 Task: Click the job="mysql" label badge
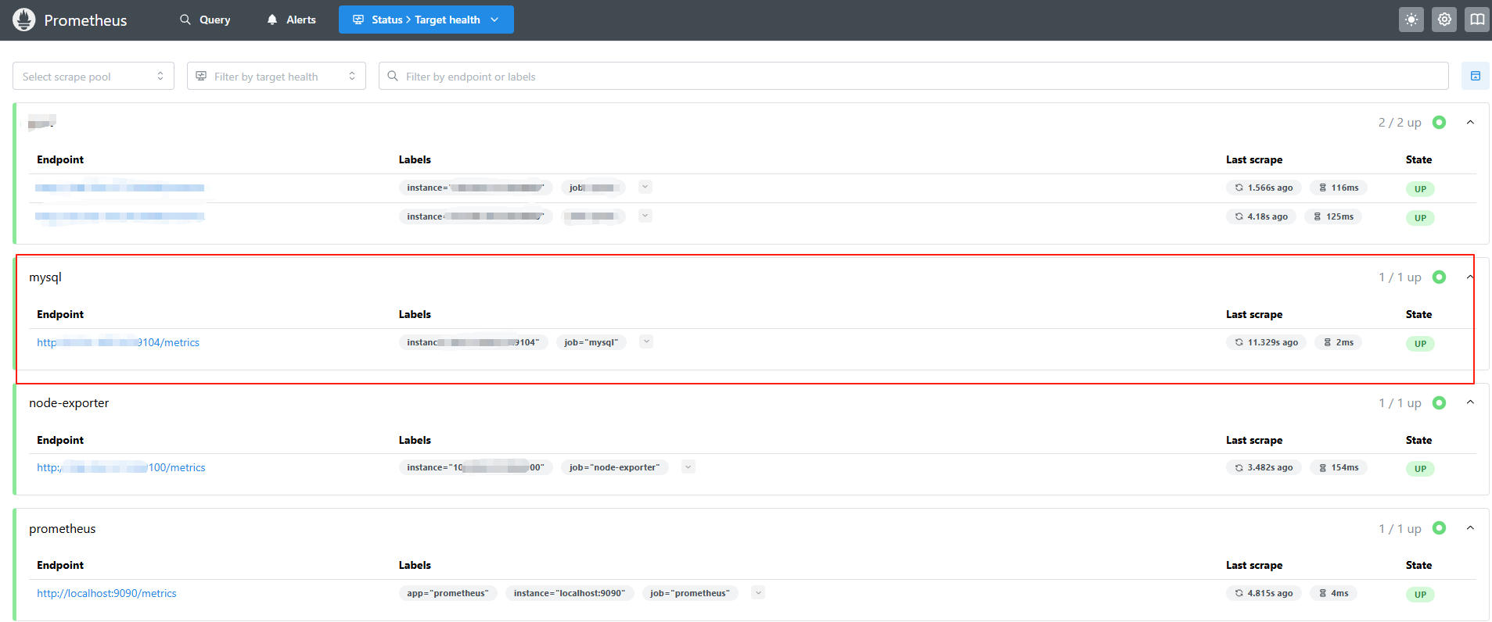pyautogui.click(x=591, y=342)
